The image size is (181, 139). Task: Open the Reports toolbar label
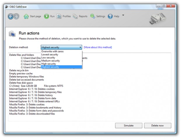coord(83,16)
